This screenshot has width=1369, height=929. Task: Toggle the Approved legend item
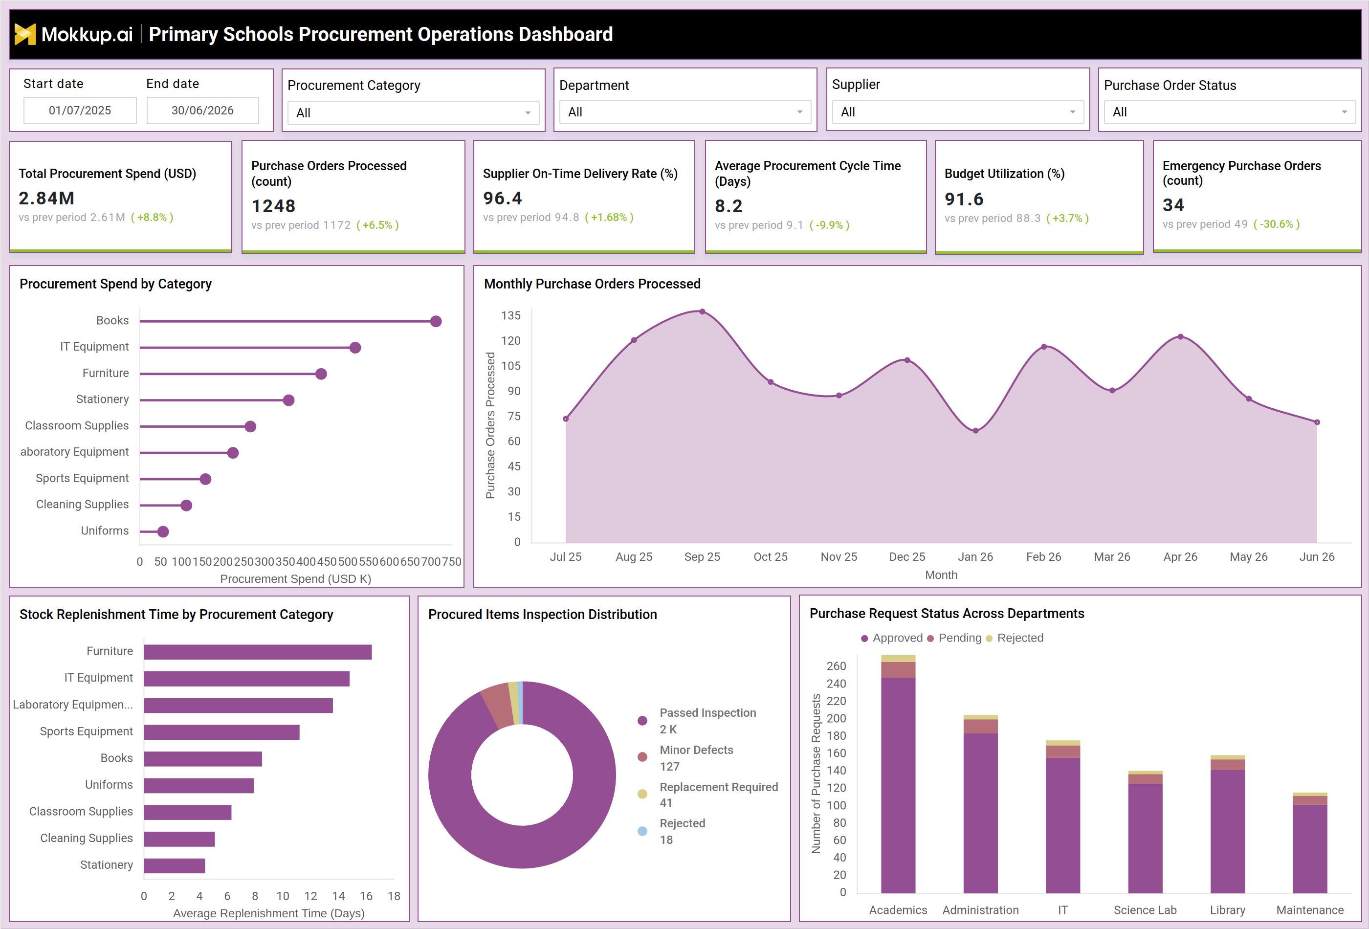pos(891,638)
